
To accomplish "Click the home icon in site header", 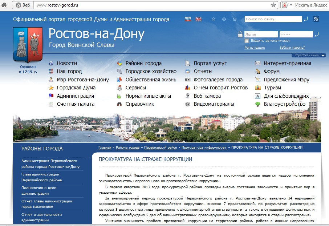I will (x=214, y=19).
